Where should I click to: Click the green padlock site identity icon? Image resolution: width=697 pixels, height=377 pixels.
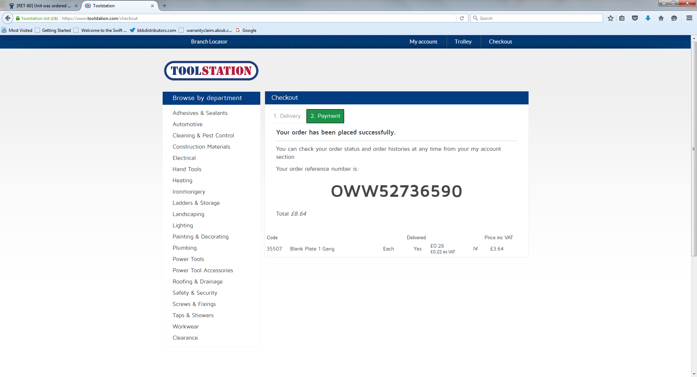[x=18, y=18]
